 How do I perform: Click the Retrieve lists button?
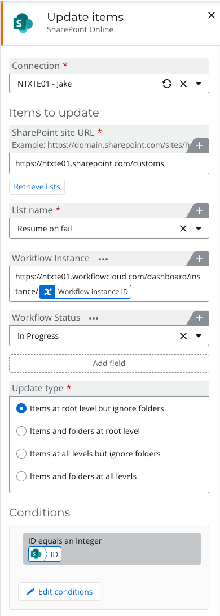[37, 187]
